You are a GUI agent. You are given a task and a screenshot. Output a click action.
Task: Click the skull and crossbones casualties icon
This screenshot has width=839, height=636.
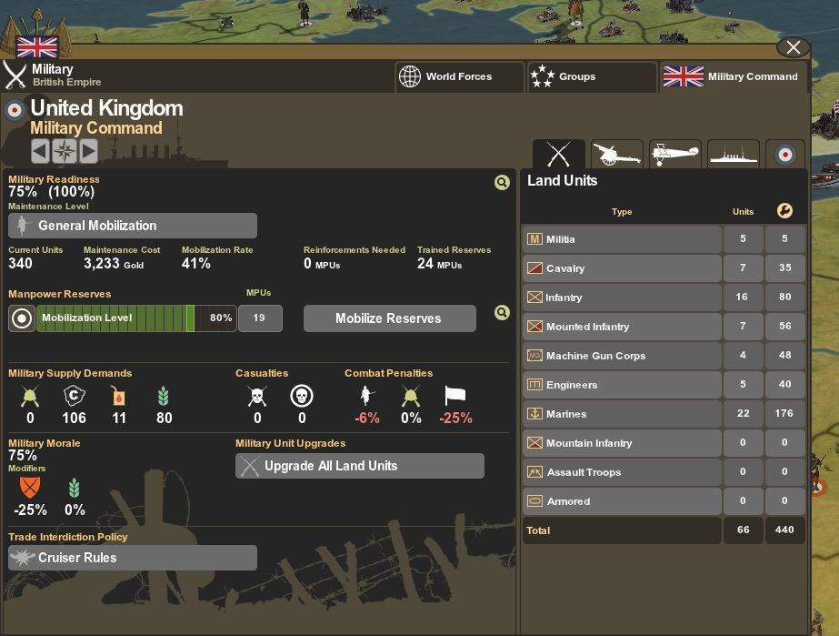pos(257,396)
